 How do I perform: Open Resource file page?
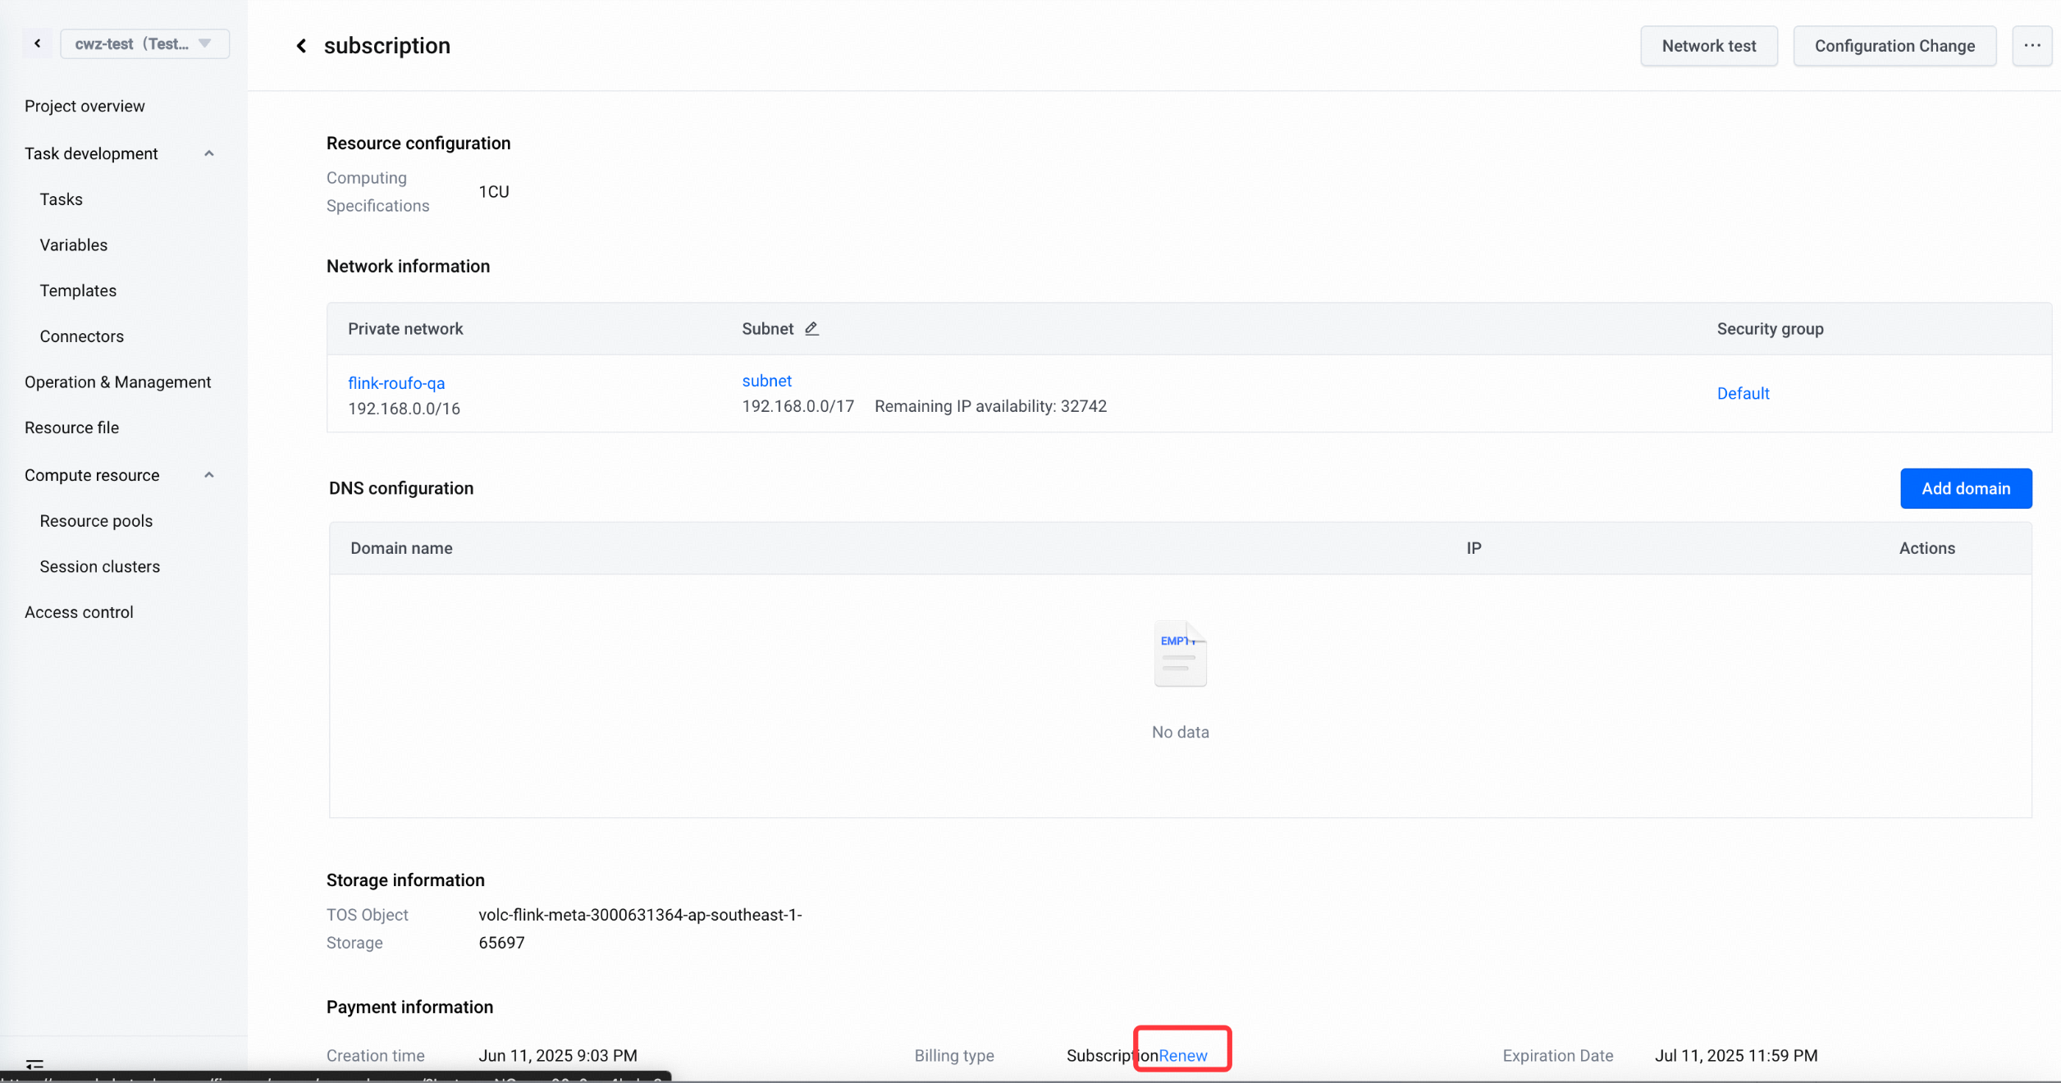[x=71, y=427]
